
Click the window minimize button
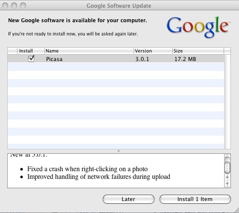(14, 6)
